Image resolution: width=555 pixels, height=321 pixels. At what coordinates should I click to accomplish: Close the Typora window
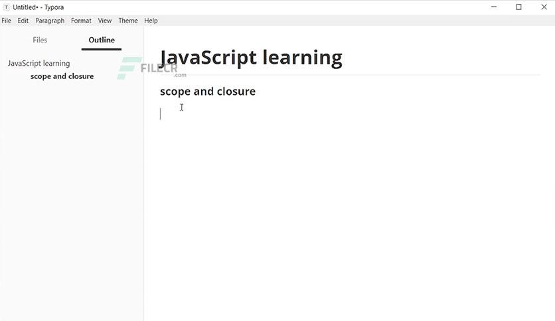pos(544,7)
